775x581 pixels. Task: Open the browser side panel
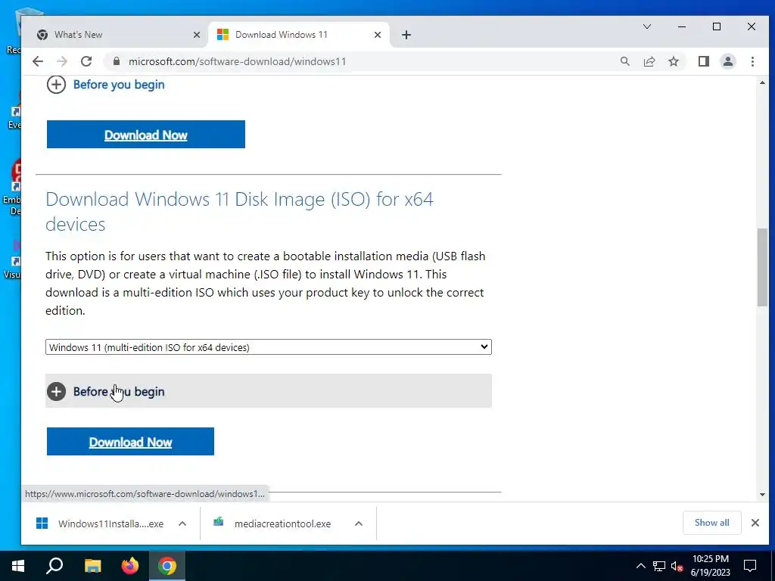(x=703, y=61)
